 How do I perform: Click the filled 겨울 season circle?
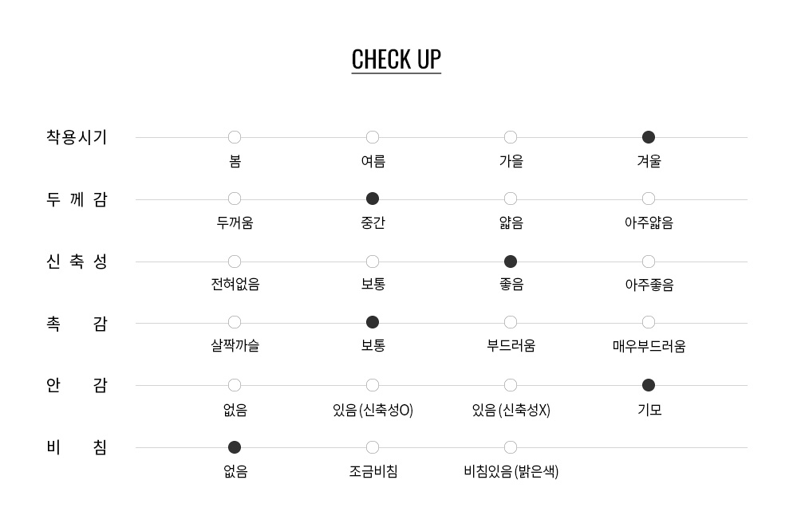tap(649, 137)
